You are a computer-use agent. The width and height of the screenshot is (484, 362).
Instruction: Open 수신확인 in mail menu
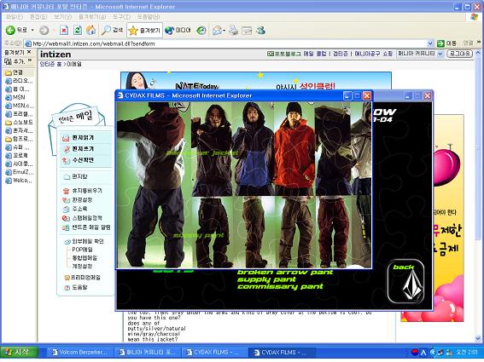click(x=79, y=160)
